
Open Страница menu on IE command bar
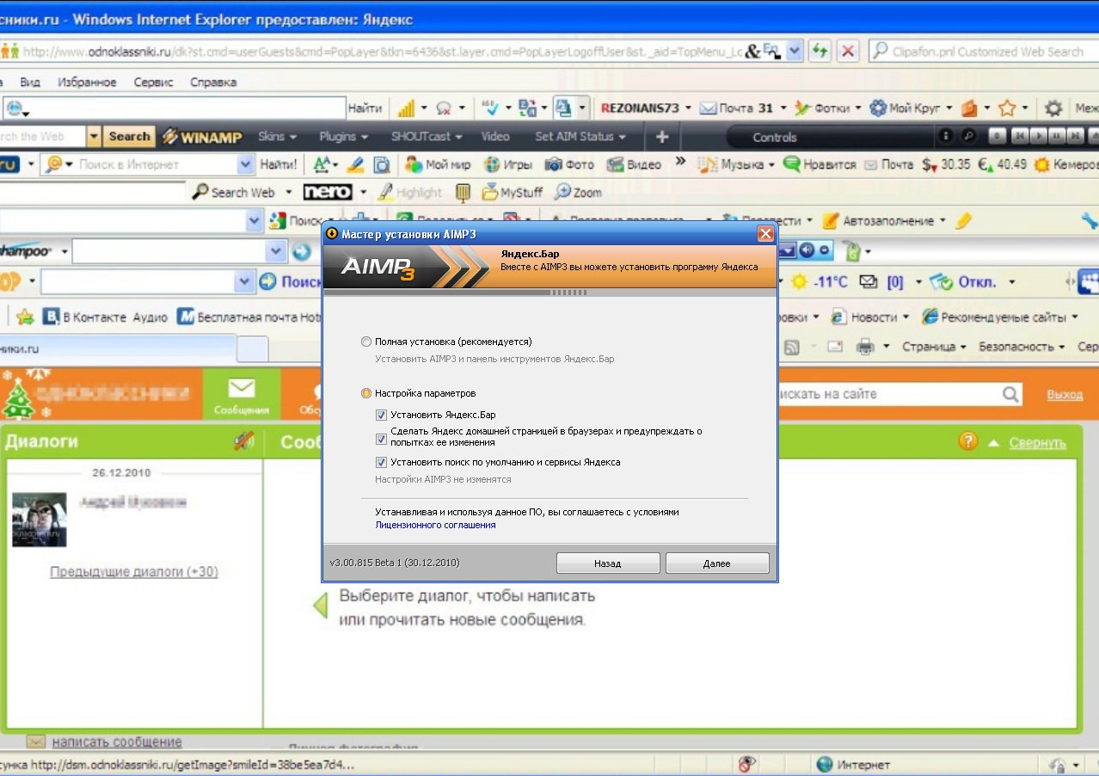tap(934, 347)
